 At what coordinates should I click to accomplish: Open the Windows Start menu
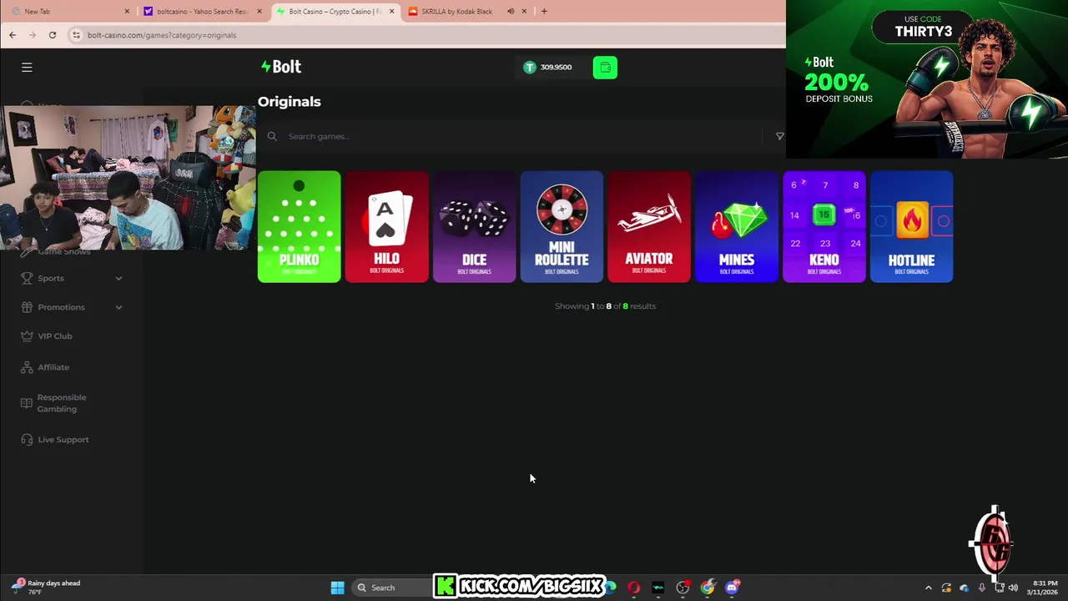[x=337, y=588]
